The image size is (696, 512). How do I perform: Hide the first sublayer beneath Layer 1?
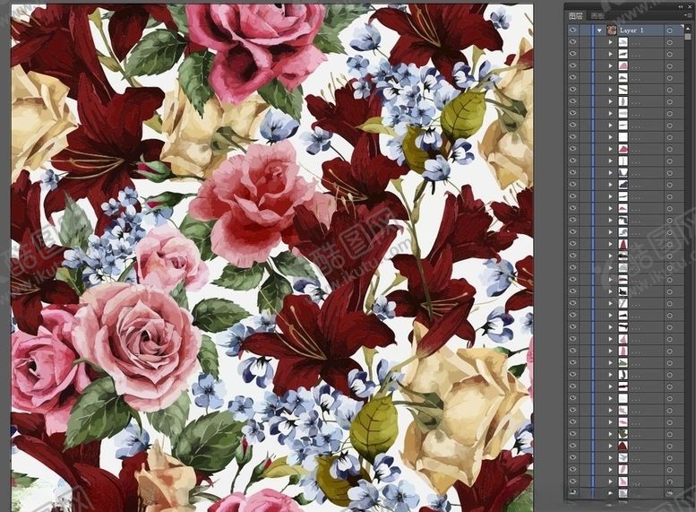[573, 42]
